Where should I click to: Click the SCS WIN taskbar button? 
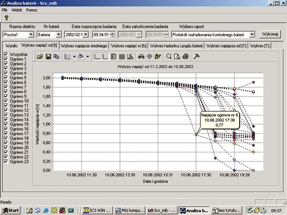(97, 210)
